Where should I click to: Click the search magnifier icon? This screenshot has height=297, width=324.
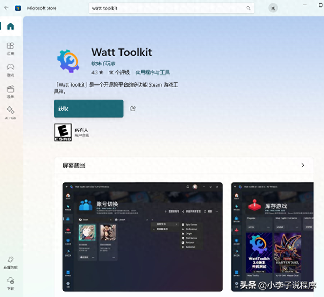point(248,8)
